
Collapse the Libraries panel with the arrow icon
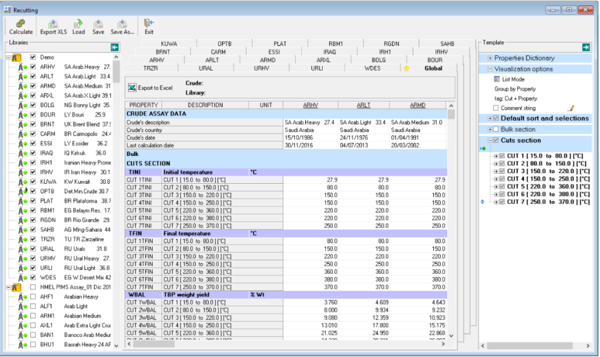[x=115, y=47]
